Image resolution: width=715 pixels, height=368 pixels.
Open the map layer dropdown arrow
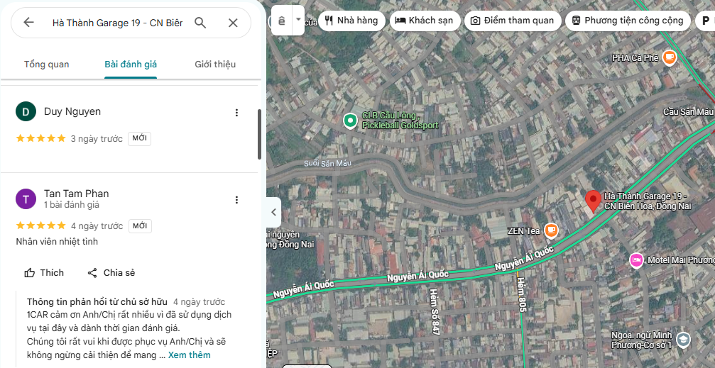298,20
